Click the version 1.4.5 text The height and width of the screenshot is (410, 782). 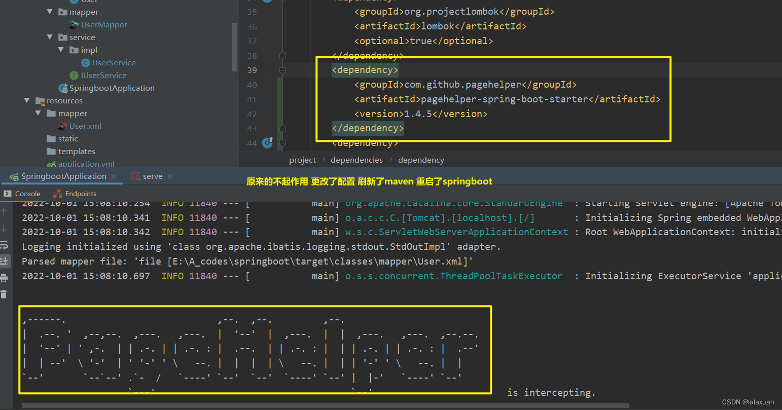(418, 114)
